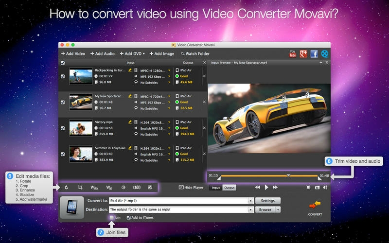Click Add Video in toolbar
Screen dimensions: 389x243
click(x=73, y=53)
